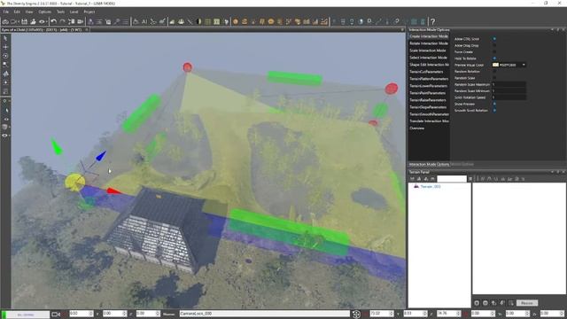Image resolution: width=567 pixels, height=319 pixels.
Task: Open the View menu
Action: click(29, 12)
